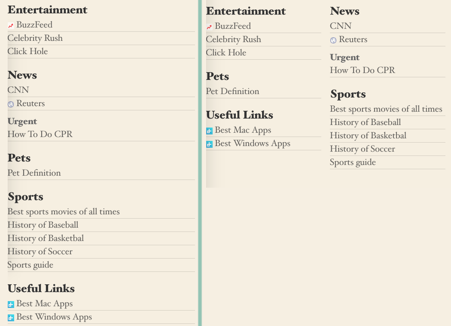This screenshot has width=451, height=326.
Task: Open Pet Definition in the two-column layout
Action: pyautogui.click(x=233, y=91)
